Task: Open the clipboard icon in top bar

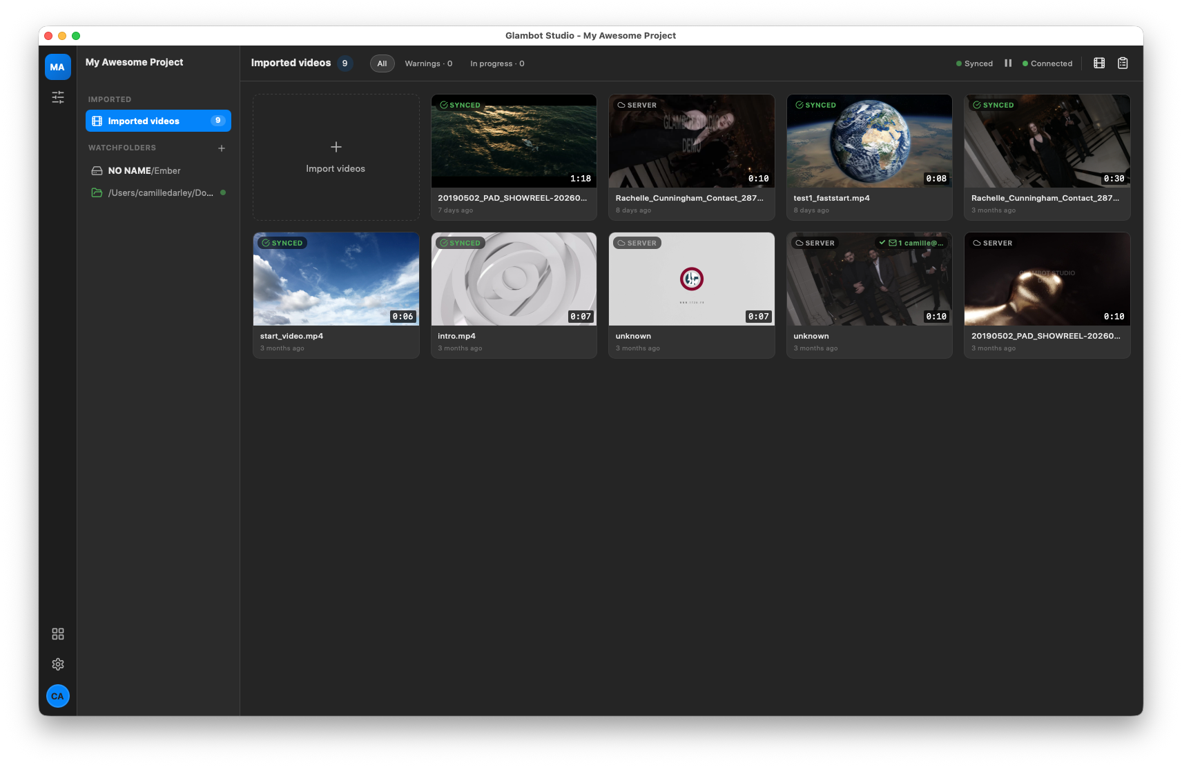Action: pos(1123,63)
